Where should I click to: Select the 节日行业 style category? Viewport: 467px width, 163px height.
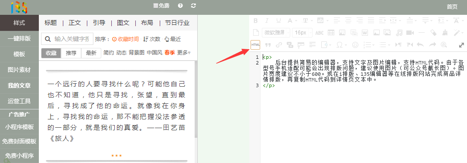(x=177, y=23)
